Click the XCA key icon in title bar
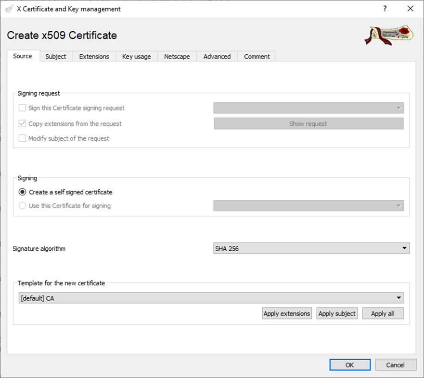Image resolution: width=424 pixels, height=378 pixels. 8,9
